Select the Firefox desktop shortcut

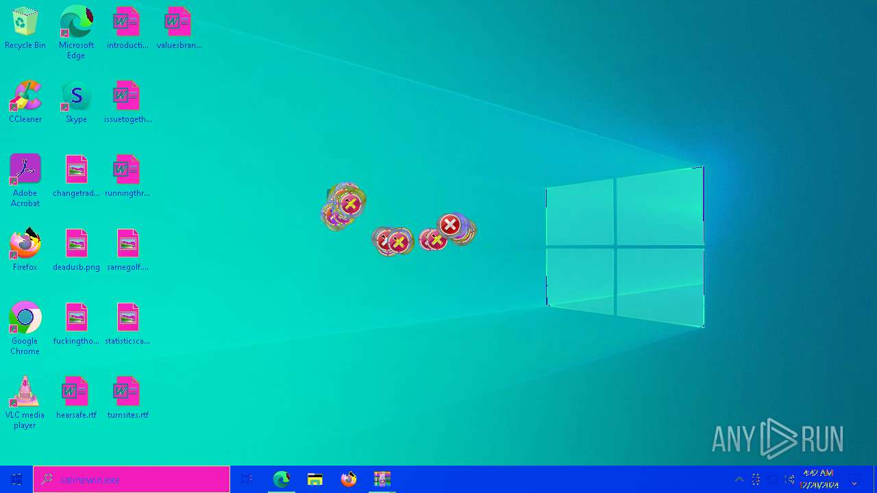coord(25,250)
